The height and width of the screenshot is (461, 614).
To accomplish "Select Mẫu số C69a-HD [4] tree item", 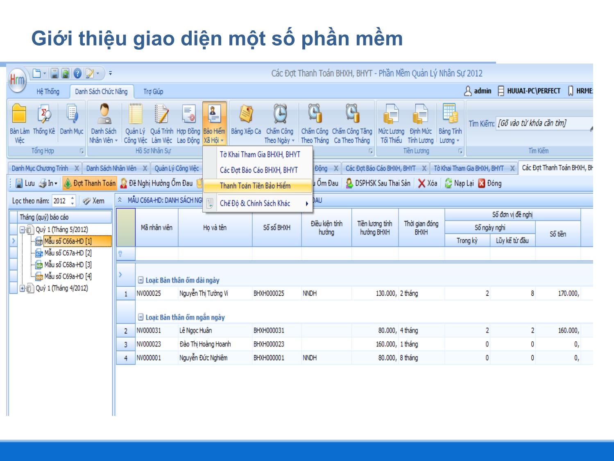I will coord(63,277).
